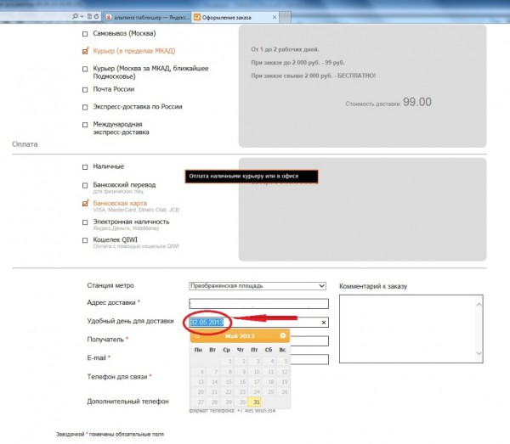
Task: Click the Адрес доставки input field
Action: pos(258,304)
